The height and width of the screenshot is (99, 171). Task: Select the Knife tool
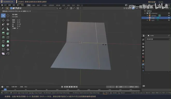pyautogui.click(x=3, y=42)
